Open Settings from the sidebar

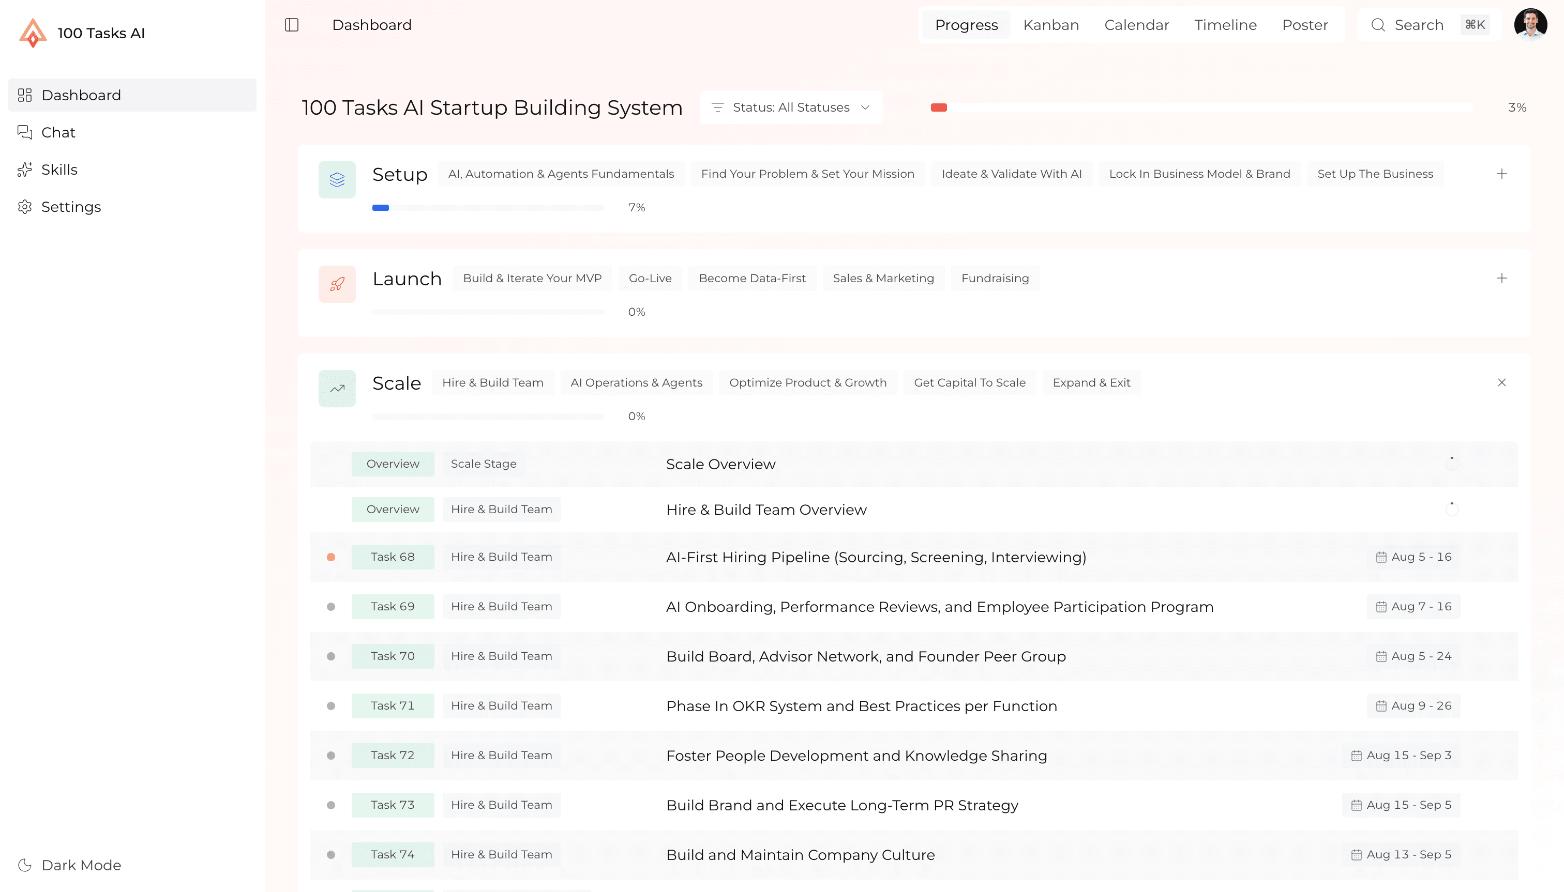click(x=132, y=207)
